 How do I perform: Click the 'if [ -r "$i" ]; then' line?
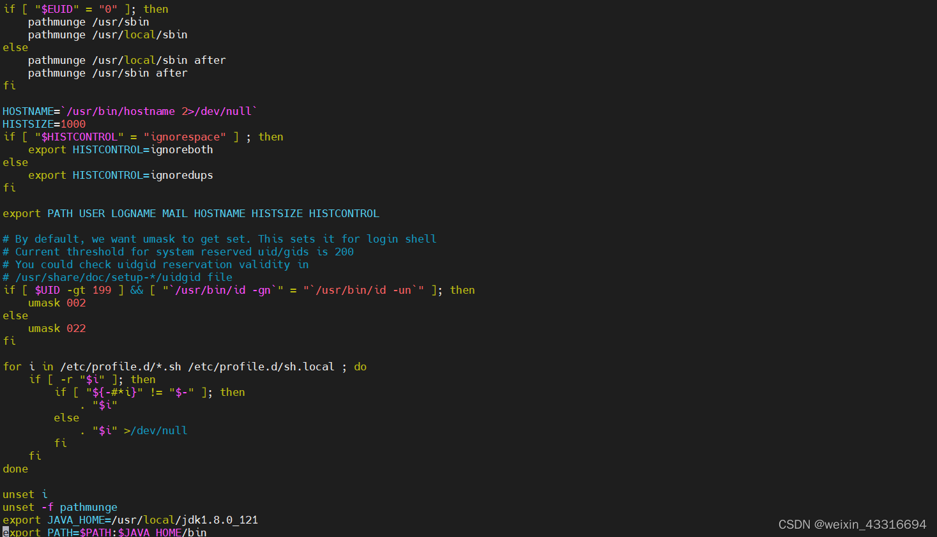[92, 379]
